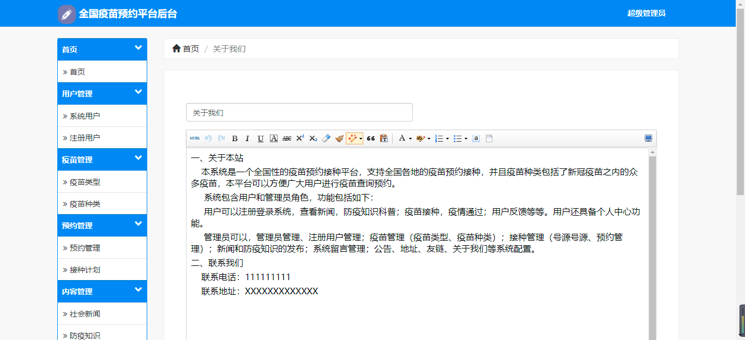Click the undo arrow in editor toolbar

pyautogui.click(x=208, y=138)
